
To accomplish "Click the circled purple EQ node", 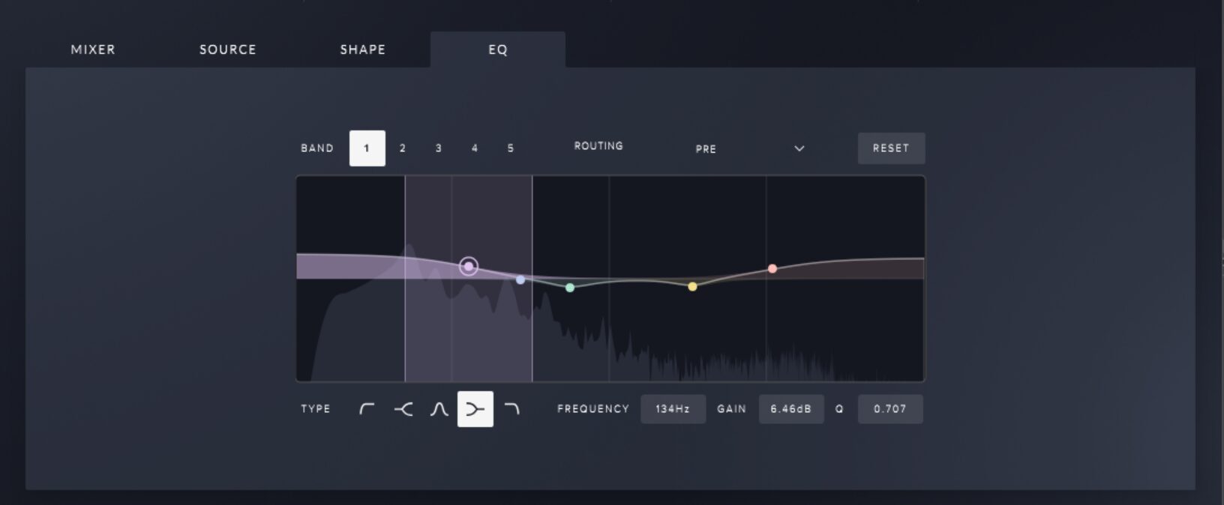I will click(469, 266).
